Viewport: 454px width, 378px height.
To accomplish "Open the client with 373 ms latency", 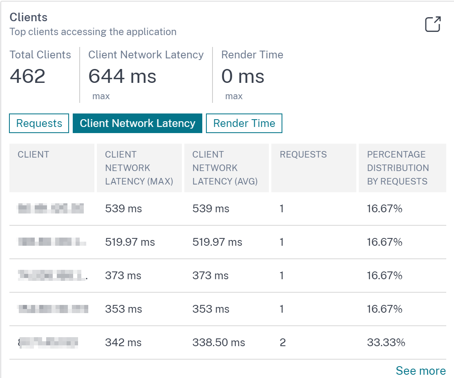I will point(53,275).
